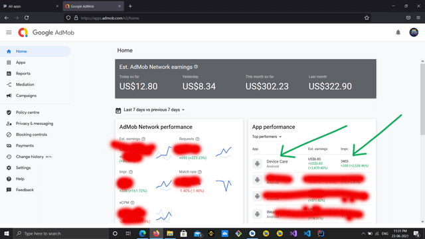
Task: Click the help icon next to Match rate
Action: (x=200, y=172)
